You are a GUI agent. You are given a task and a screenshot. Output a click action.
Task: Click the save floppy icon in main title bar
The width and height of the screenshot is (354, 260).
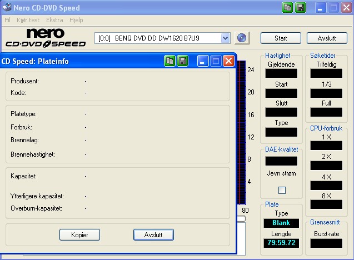[x=301, y=8]
